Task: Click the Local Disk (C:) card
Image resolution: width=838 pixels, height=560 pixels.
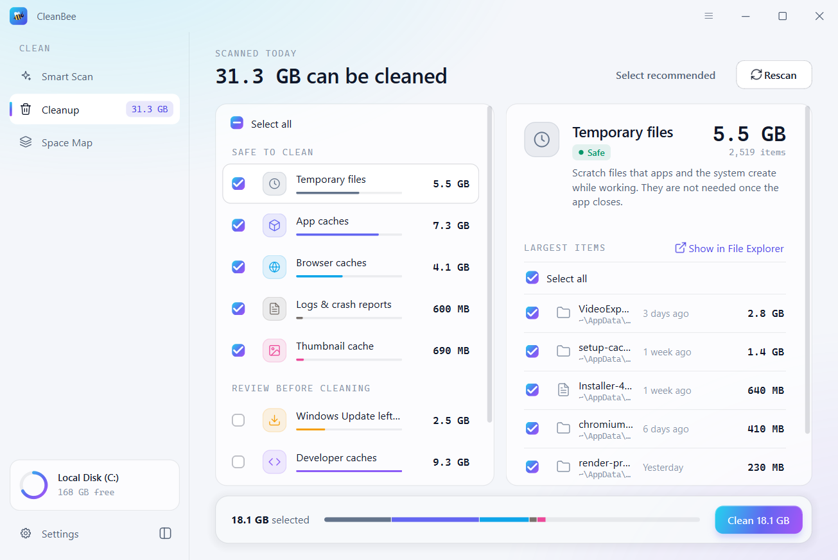Action: point(94,485)
